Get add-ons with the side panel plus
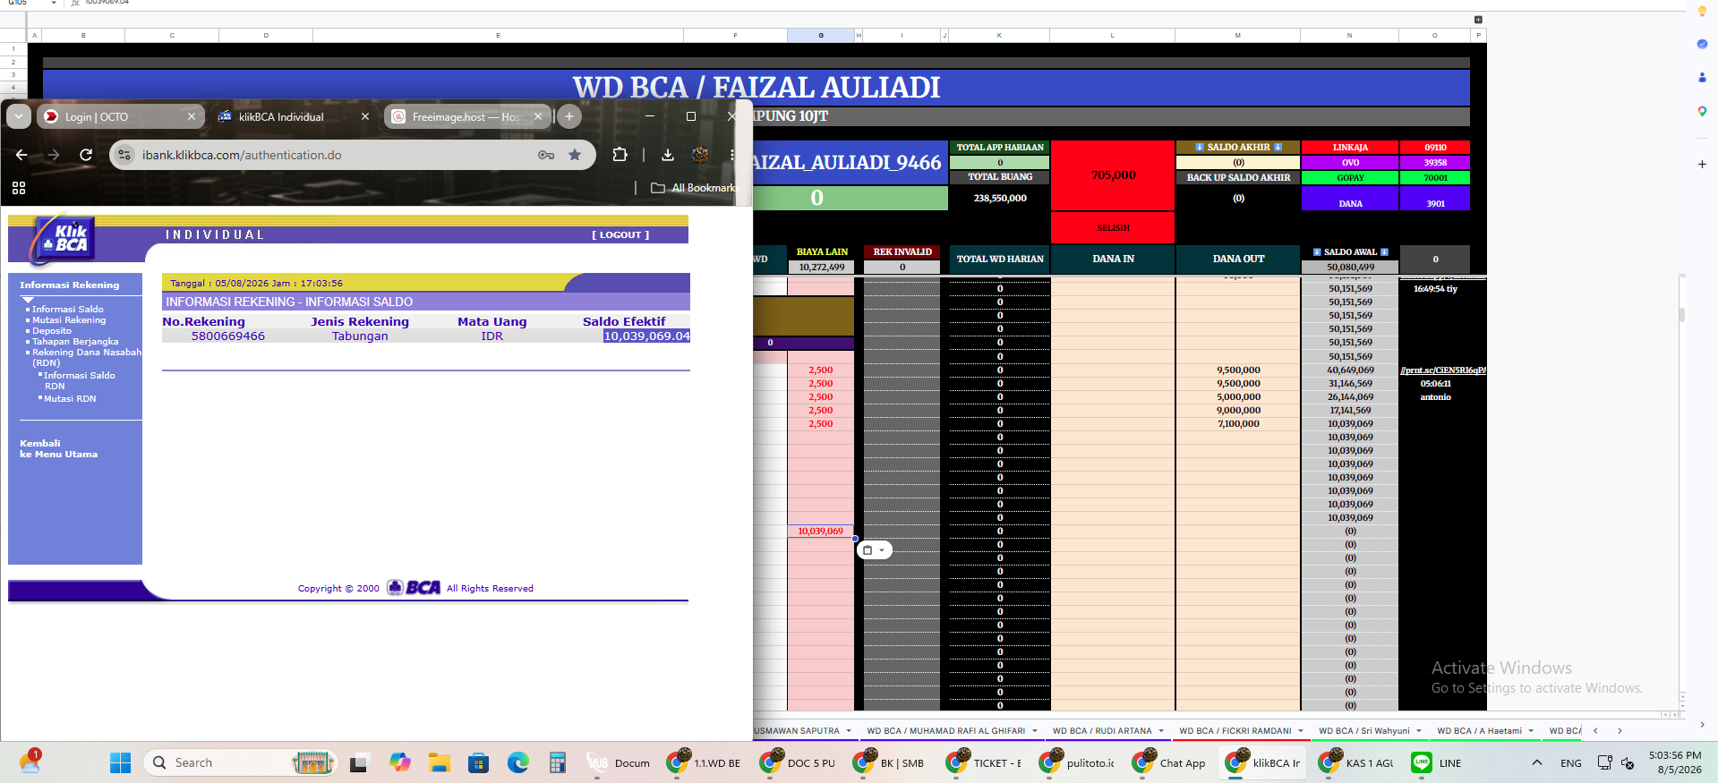 pos(1702,165)
